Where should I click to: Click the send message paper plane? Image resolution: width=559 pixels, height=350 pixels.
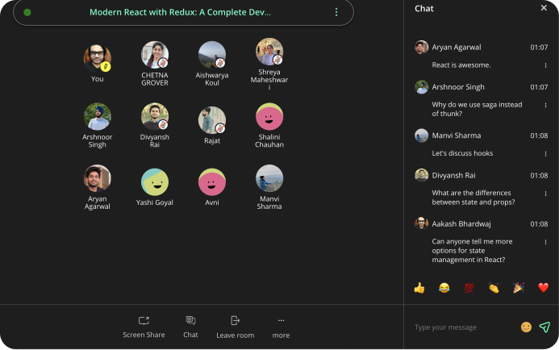pyautogui.click(x=544, y=327)
